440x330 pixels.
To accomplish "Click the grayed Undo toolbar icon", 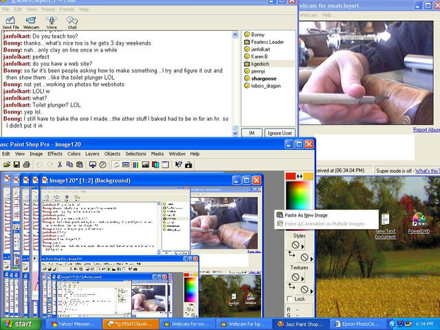I will [40, 165].
